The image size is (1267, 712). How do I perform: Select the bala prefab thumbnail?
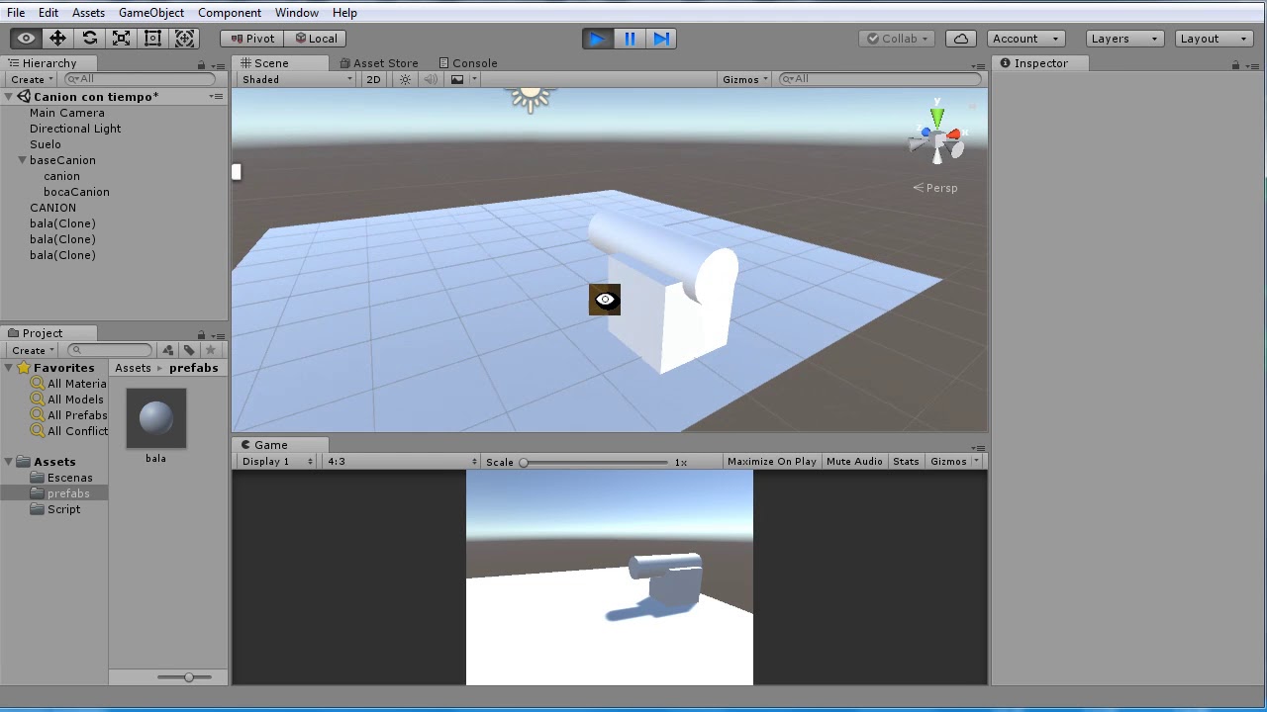tap(156, 418)
